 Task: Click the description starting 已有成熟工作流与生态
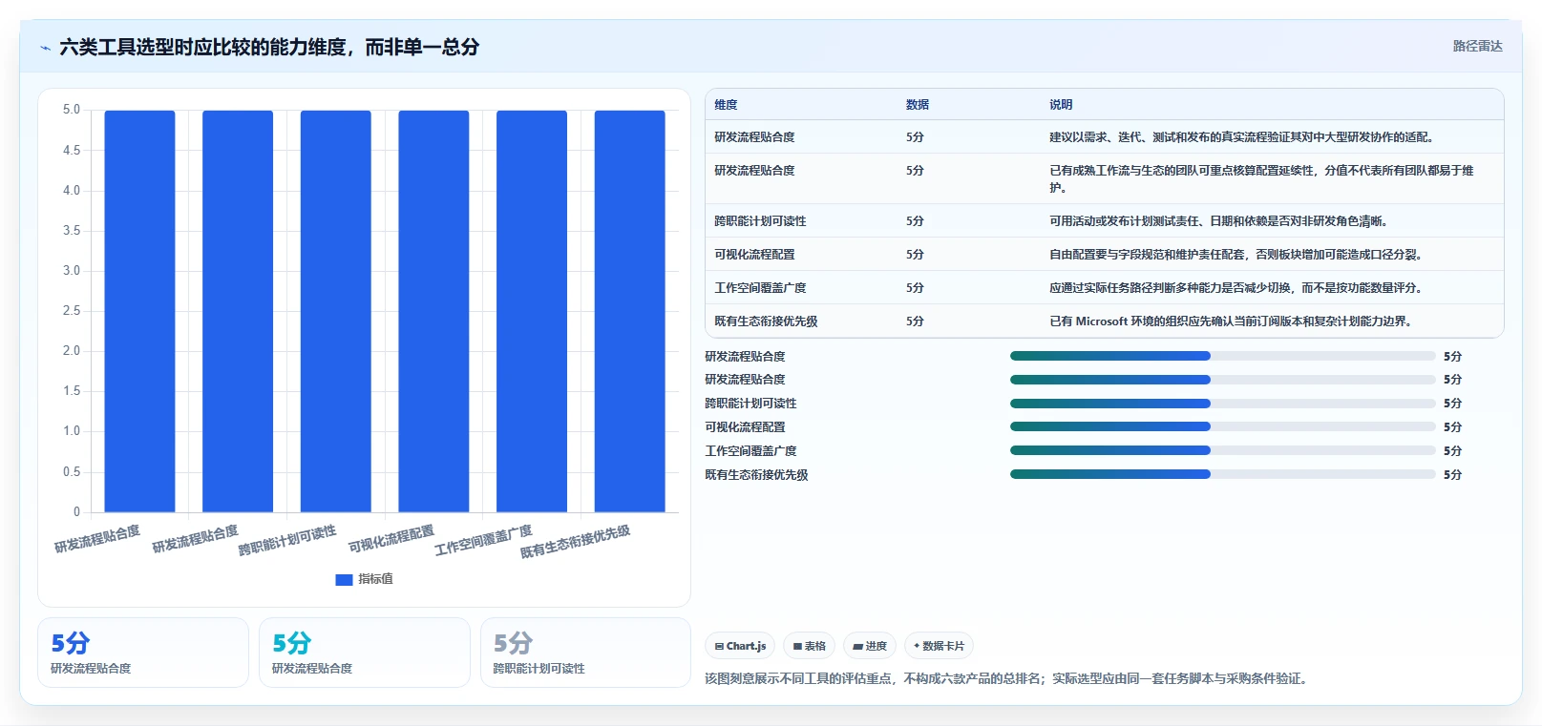pyautogui.click(x=1261, y=179)
